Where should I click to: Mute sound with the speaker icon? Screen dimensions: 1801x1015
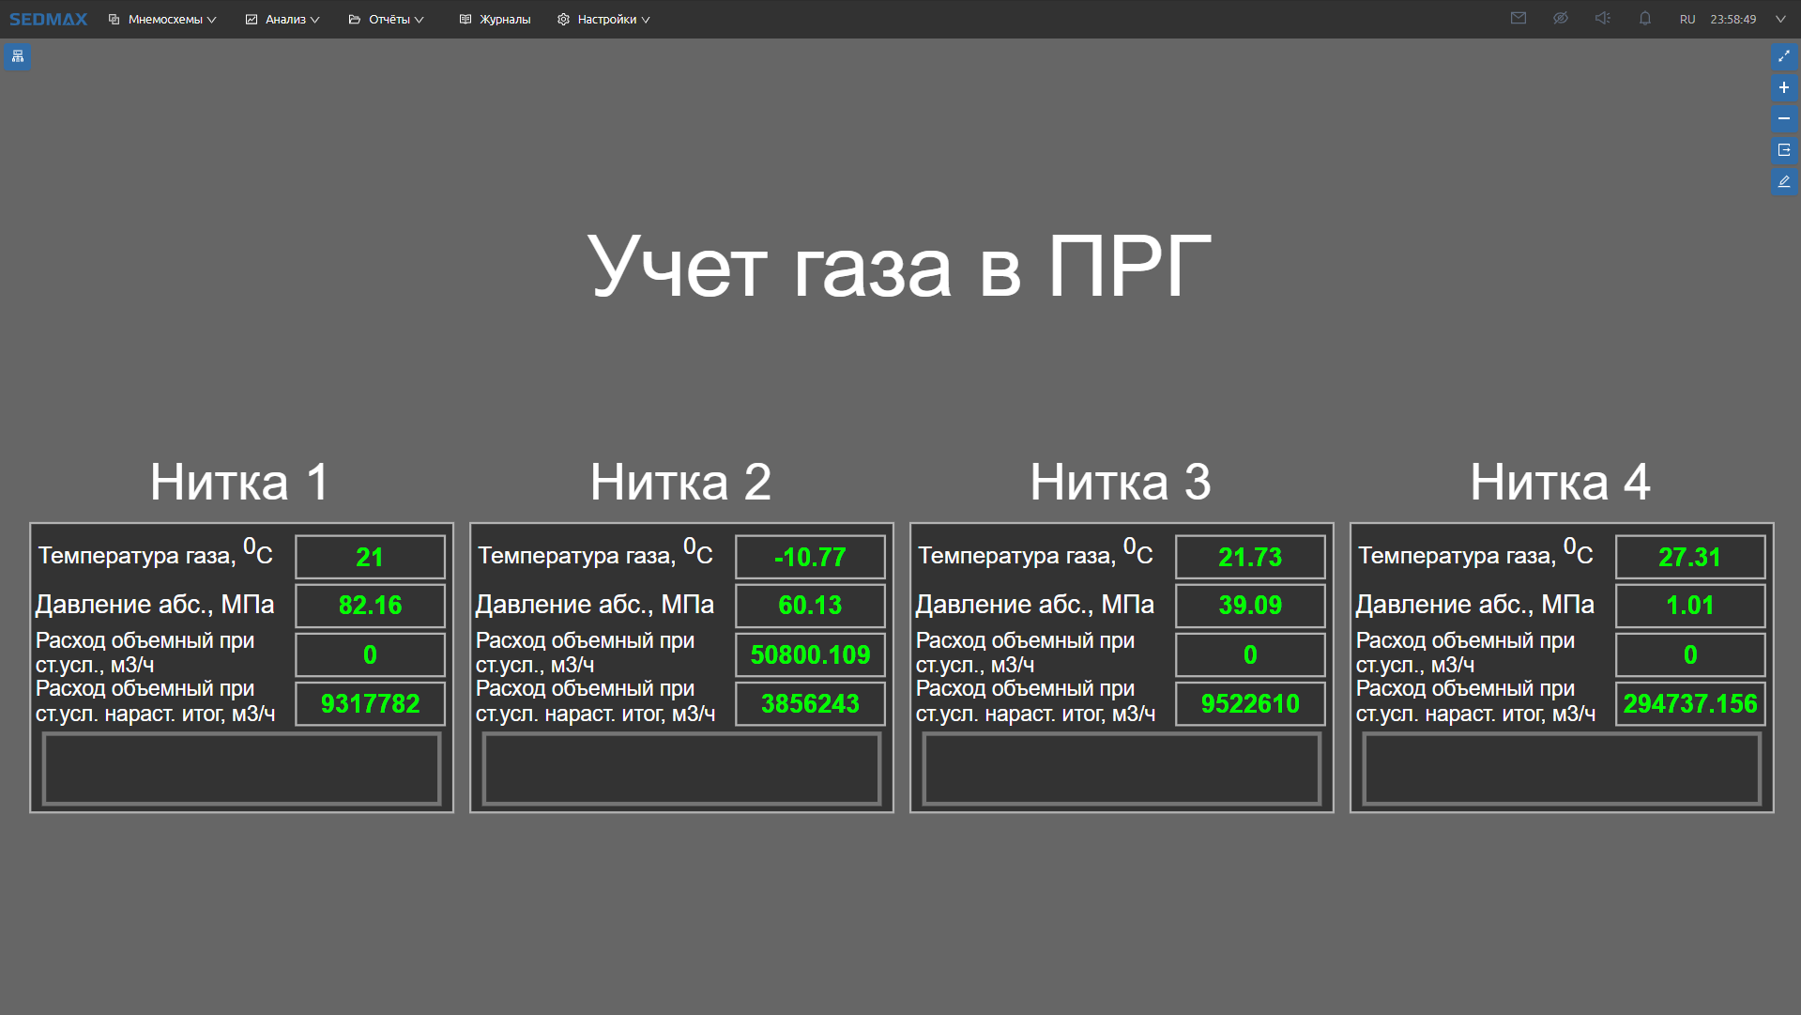click(1602, 18)
